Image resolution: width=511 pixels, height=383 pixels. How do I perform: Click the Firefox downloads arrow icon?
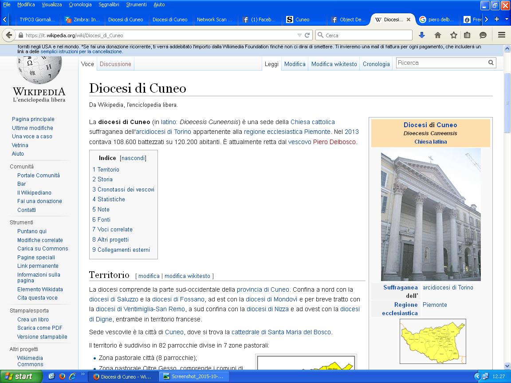click(422, 35)
